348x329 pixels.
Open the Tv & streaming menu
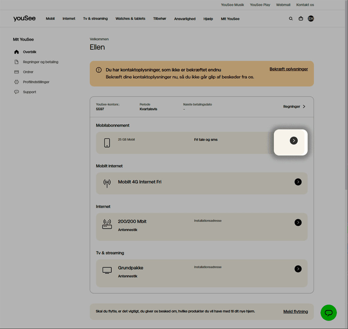click(95, 19)
